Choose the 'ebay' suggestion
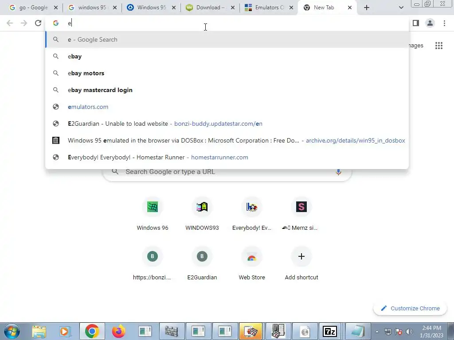The height and width of the screenshot is (340, 454). click(x=227, y=56)
